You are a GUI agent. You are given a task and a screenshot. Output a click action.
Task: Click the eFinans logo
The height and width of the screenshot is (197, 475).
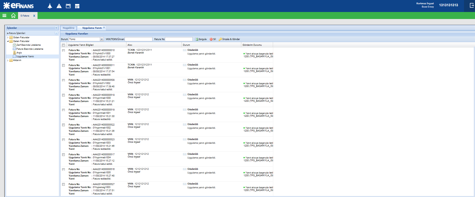[x=19, y=5]
